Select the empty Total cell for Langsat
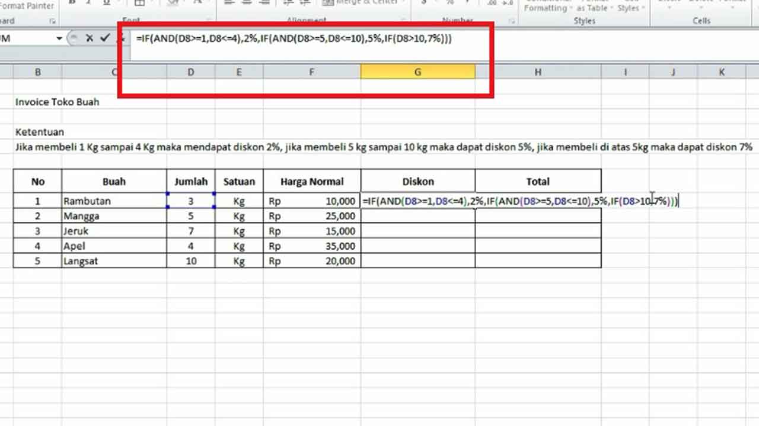This screenshot has height=426, width=759. 538,261
